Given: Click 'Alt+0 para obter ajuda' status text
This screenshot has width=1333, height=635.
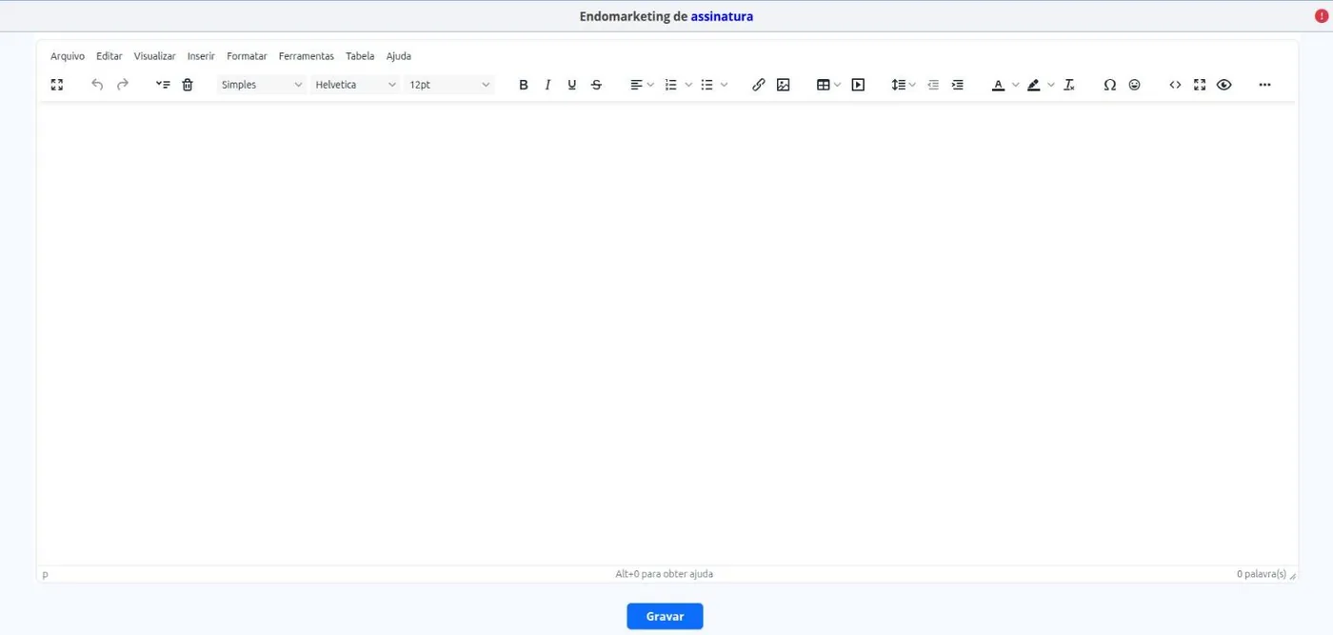Looking at the screenshot, I should (664, 574).
